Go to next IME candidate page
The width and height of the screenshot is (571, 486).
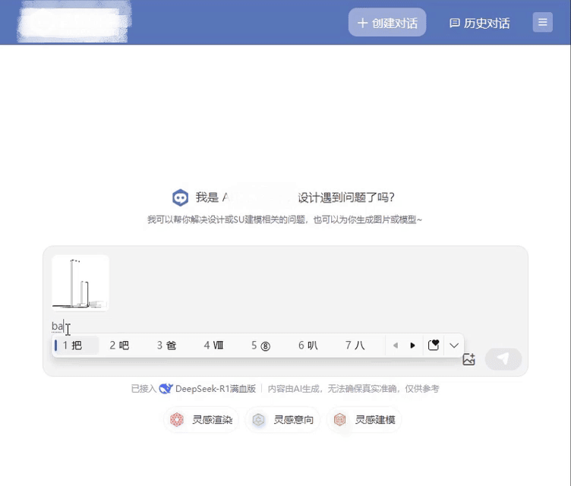[x=412, y=346]
